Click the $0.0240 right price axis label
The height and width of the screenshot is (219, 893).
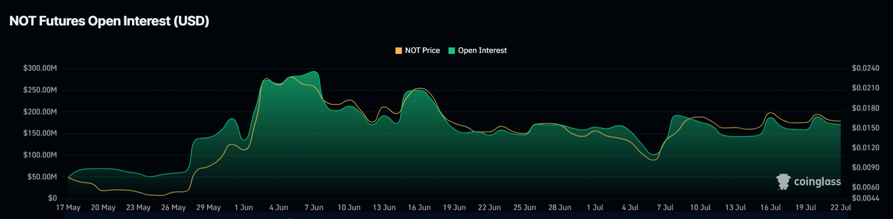[865, 68]
